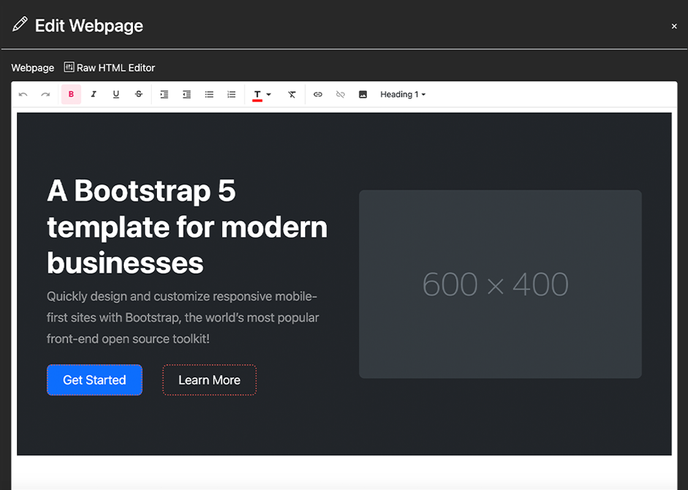Increase indent with the indent icon

(164, 94)
